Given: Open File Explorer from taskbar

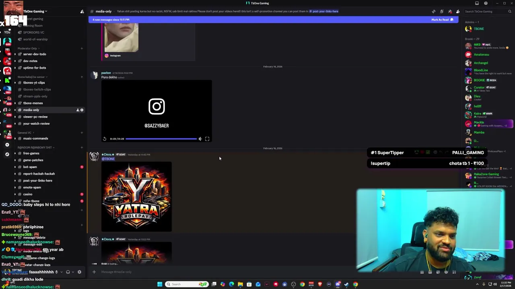Looking at the screenshot, I should tap(240, 284).
